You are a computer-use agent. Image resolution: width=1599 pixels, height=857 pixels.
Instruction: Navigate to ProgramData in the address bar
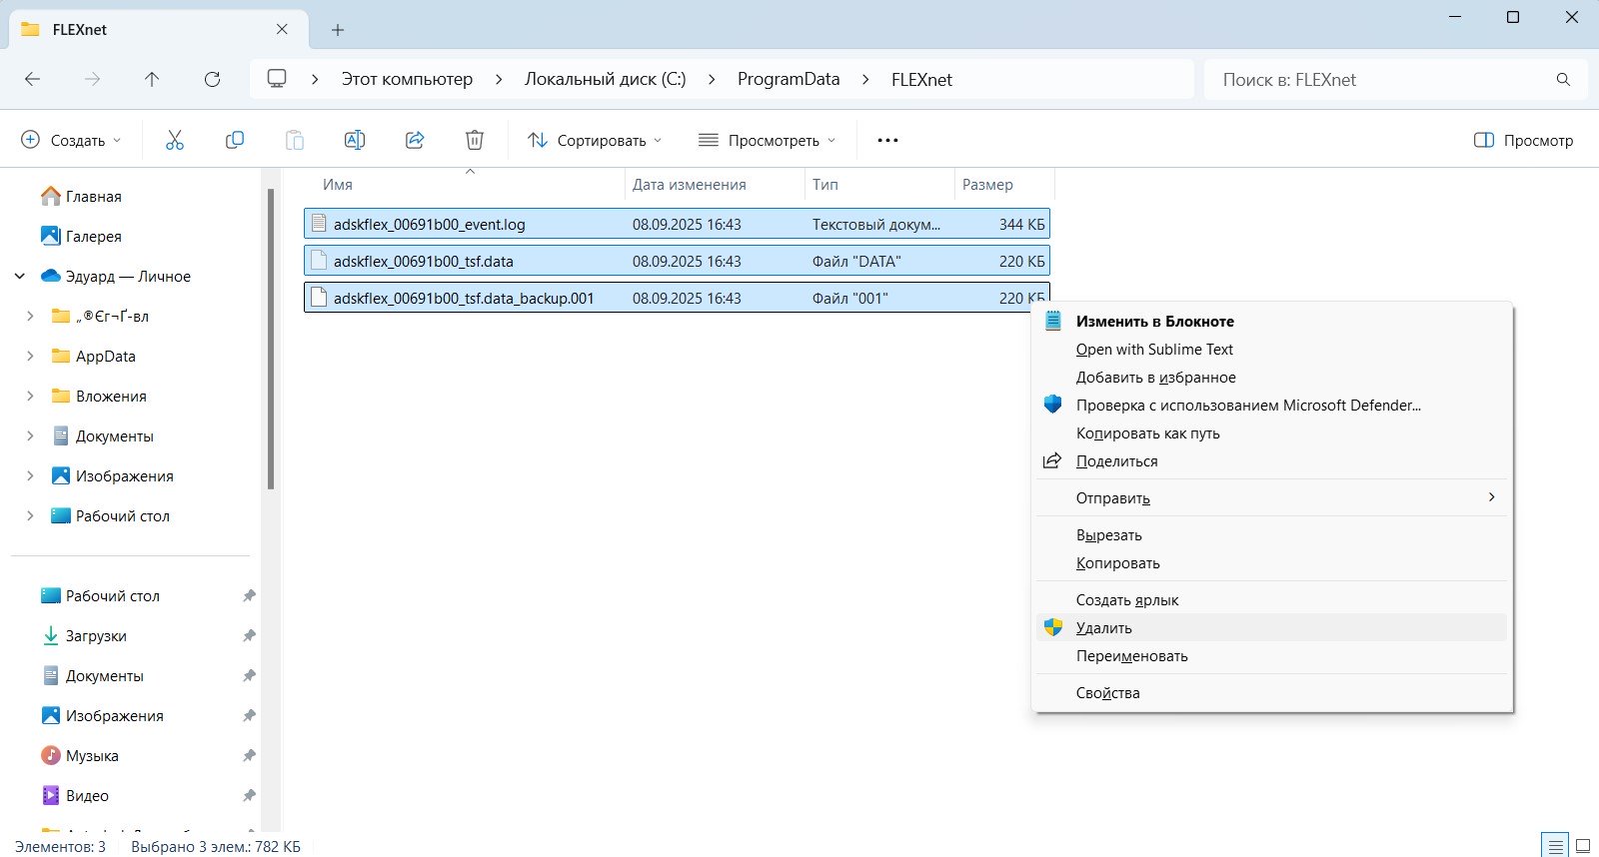click(x=789, y=80)
